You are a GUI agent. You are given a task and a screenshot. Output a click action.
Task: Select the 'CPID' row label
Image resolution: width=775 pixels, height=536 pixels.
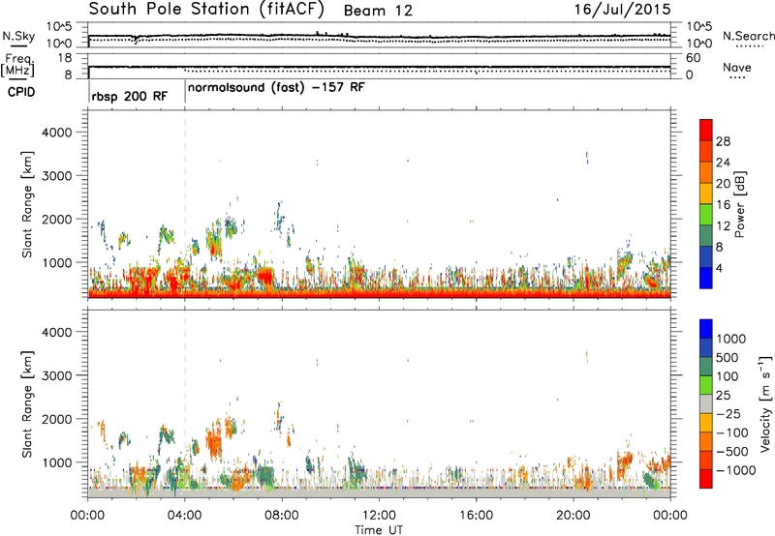click(21, 92)
